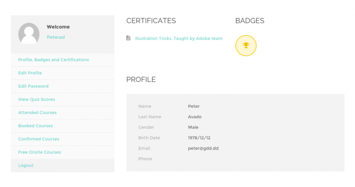Log out via Logout link
The height and width of the screenshot is (187, 355).
tap(26, 166)
